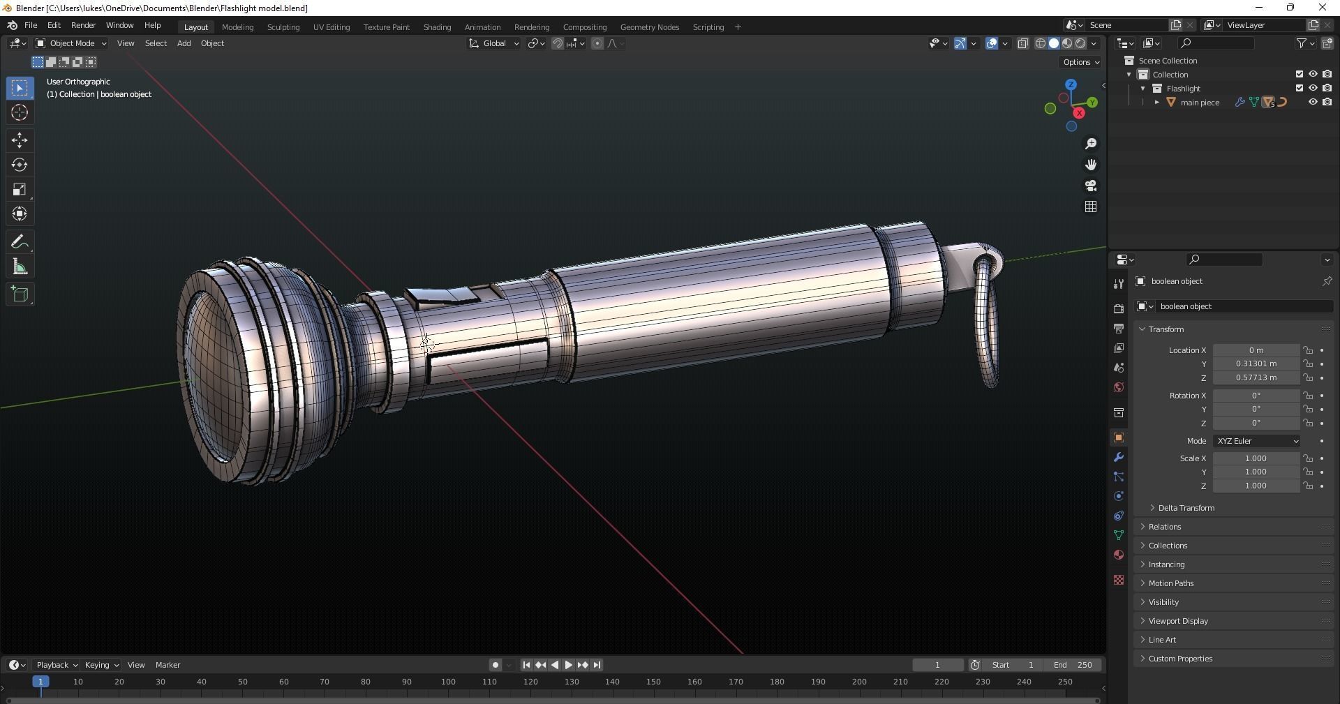The width and height of the screenshot is (1340, 704).
Task: Jump to the timeline end frame
Action: tap(597, 665)
